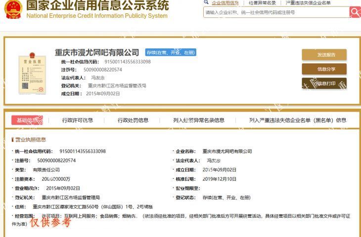Click the red search magnifier button
361x237 pixels.
pos(355,12)
